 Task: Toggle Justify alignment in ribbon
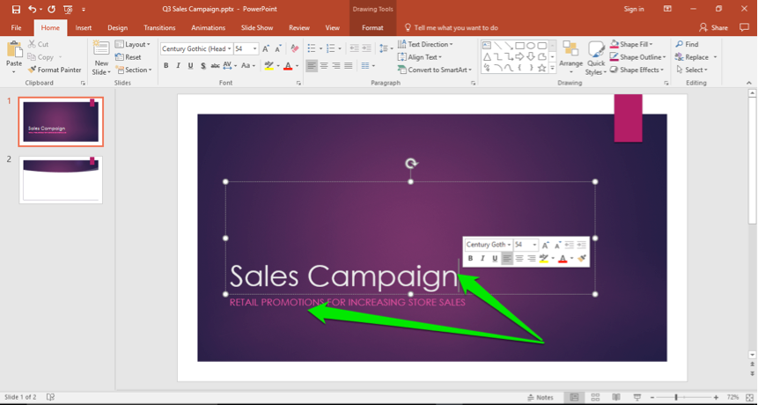(x=348, y=65)
